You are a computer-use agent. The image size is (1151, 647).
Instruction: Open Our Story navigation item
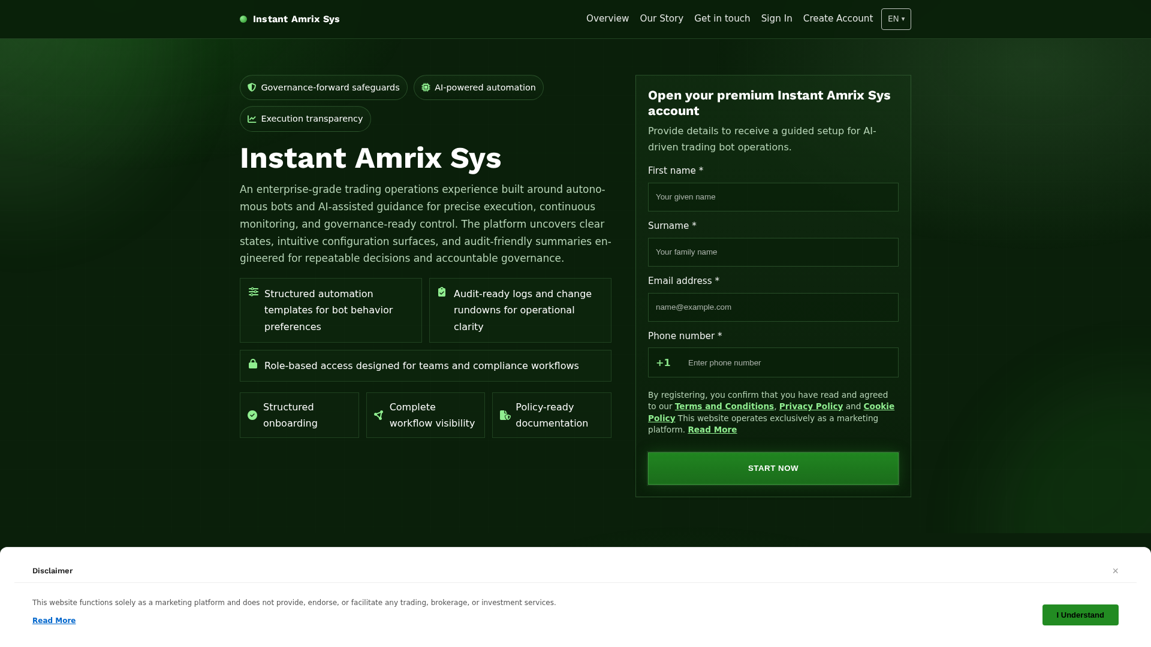coord(661,19)
